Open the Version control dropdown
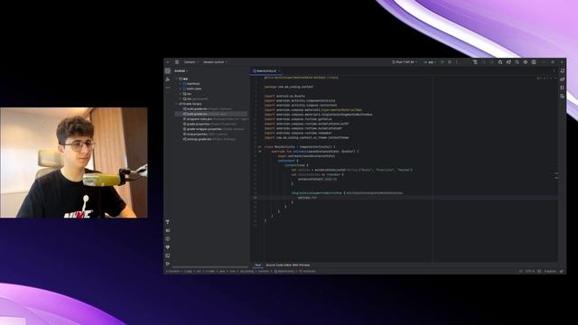578x325 pixels. (x=215, y=62)
